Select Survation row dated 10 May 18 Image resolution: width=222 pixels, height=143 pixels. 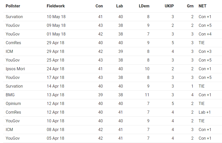pos(112,17)
